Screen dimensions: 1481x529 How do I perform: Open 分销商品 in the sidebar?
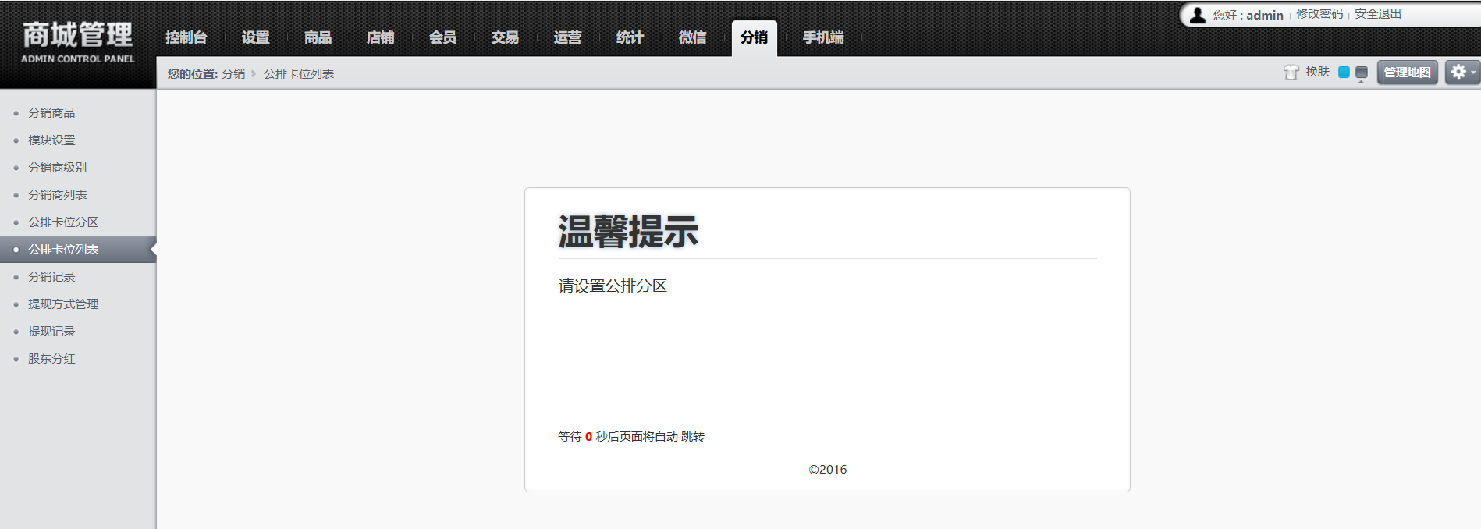(51, 113)
